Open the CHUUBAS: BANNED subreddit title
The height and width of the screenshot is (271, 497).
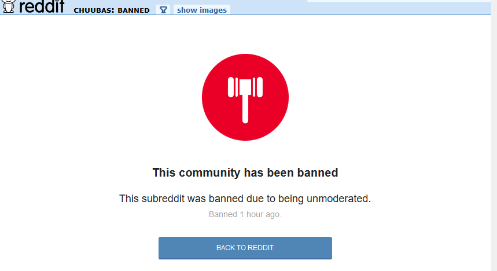click(x=112, y=10)
